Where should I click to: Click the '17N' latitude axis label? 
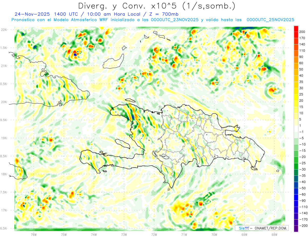pyautogui.click(x=4, y=210)
